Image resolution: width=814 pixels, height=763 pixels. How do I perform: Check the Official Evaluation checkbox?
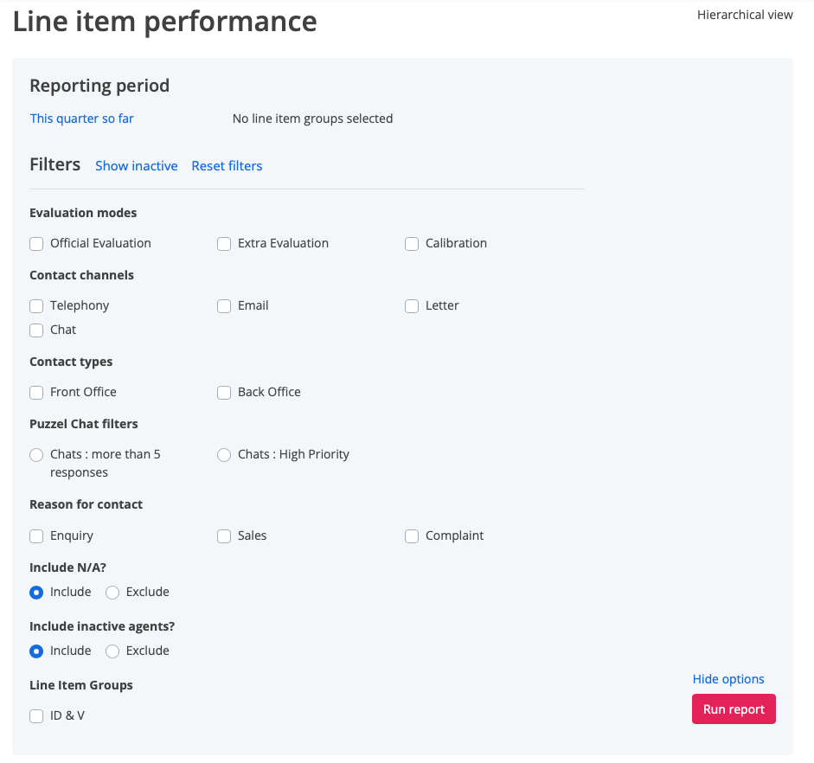pos(36,244)
